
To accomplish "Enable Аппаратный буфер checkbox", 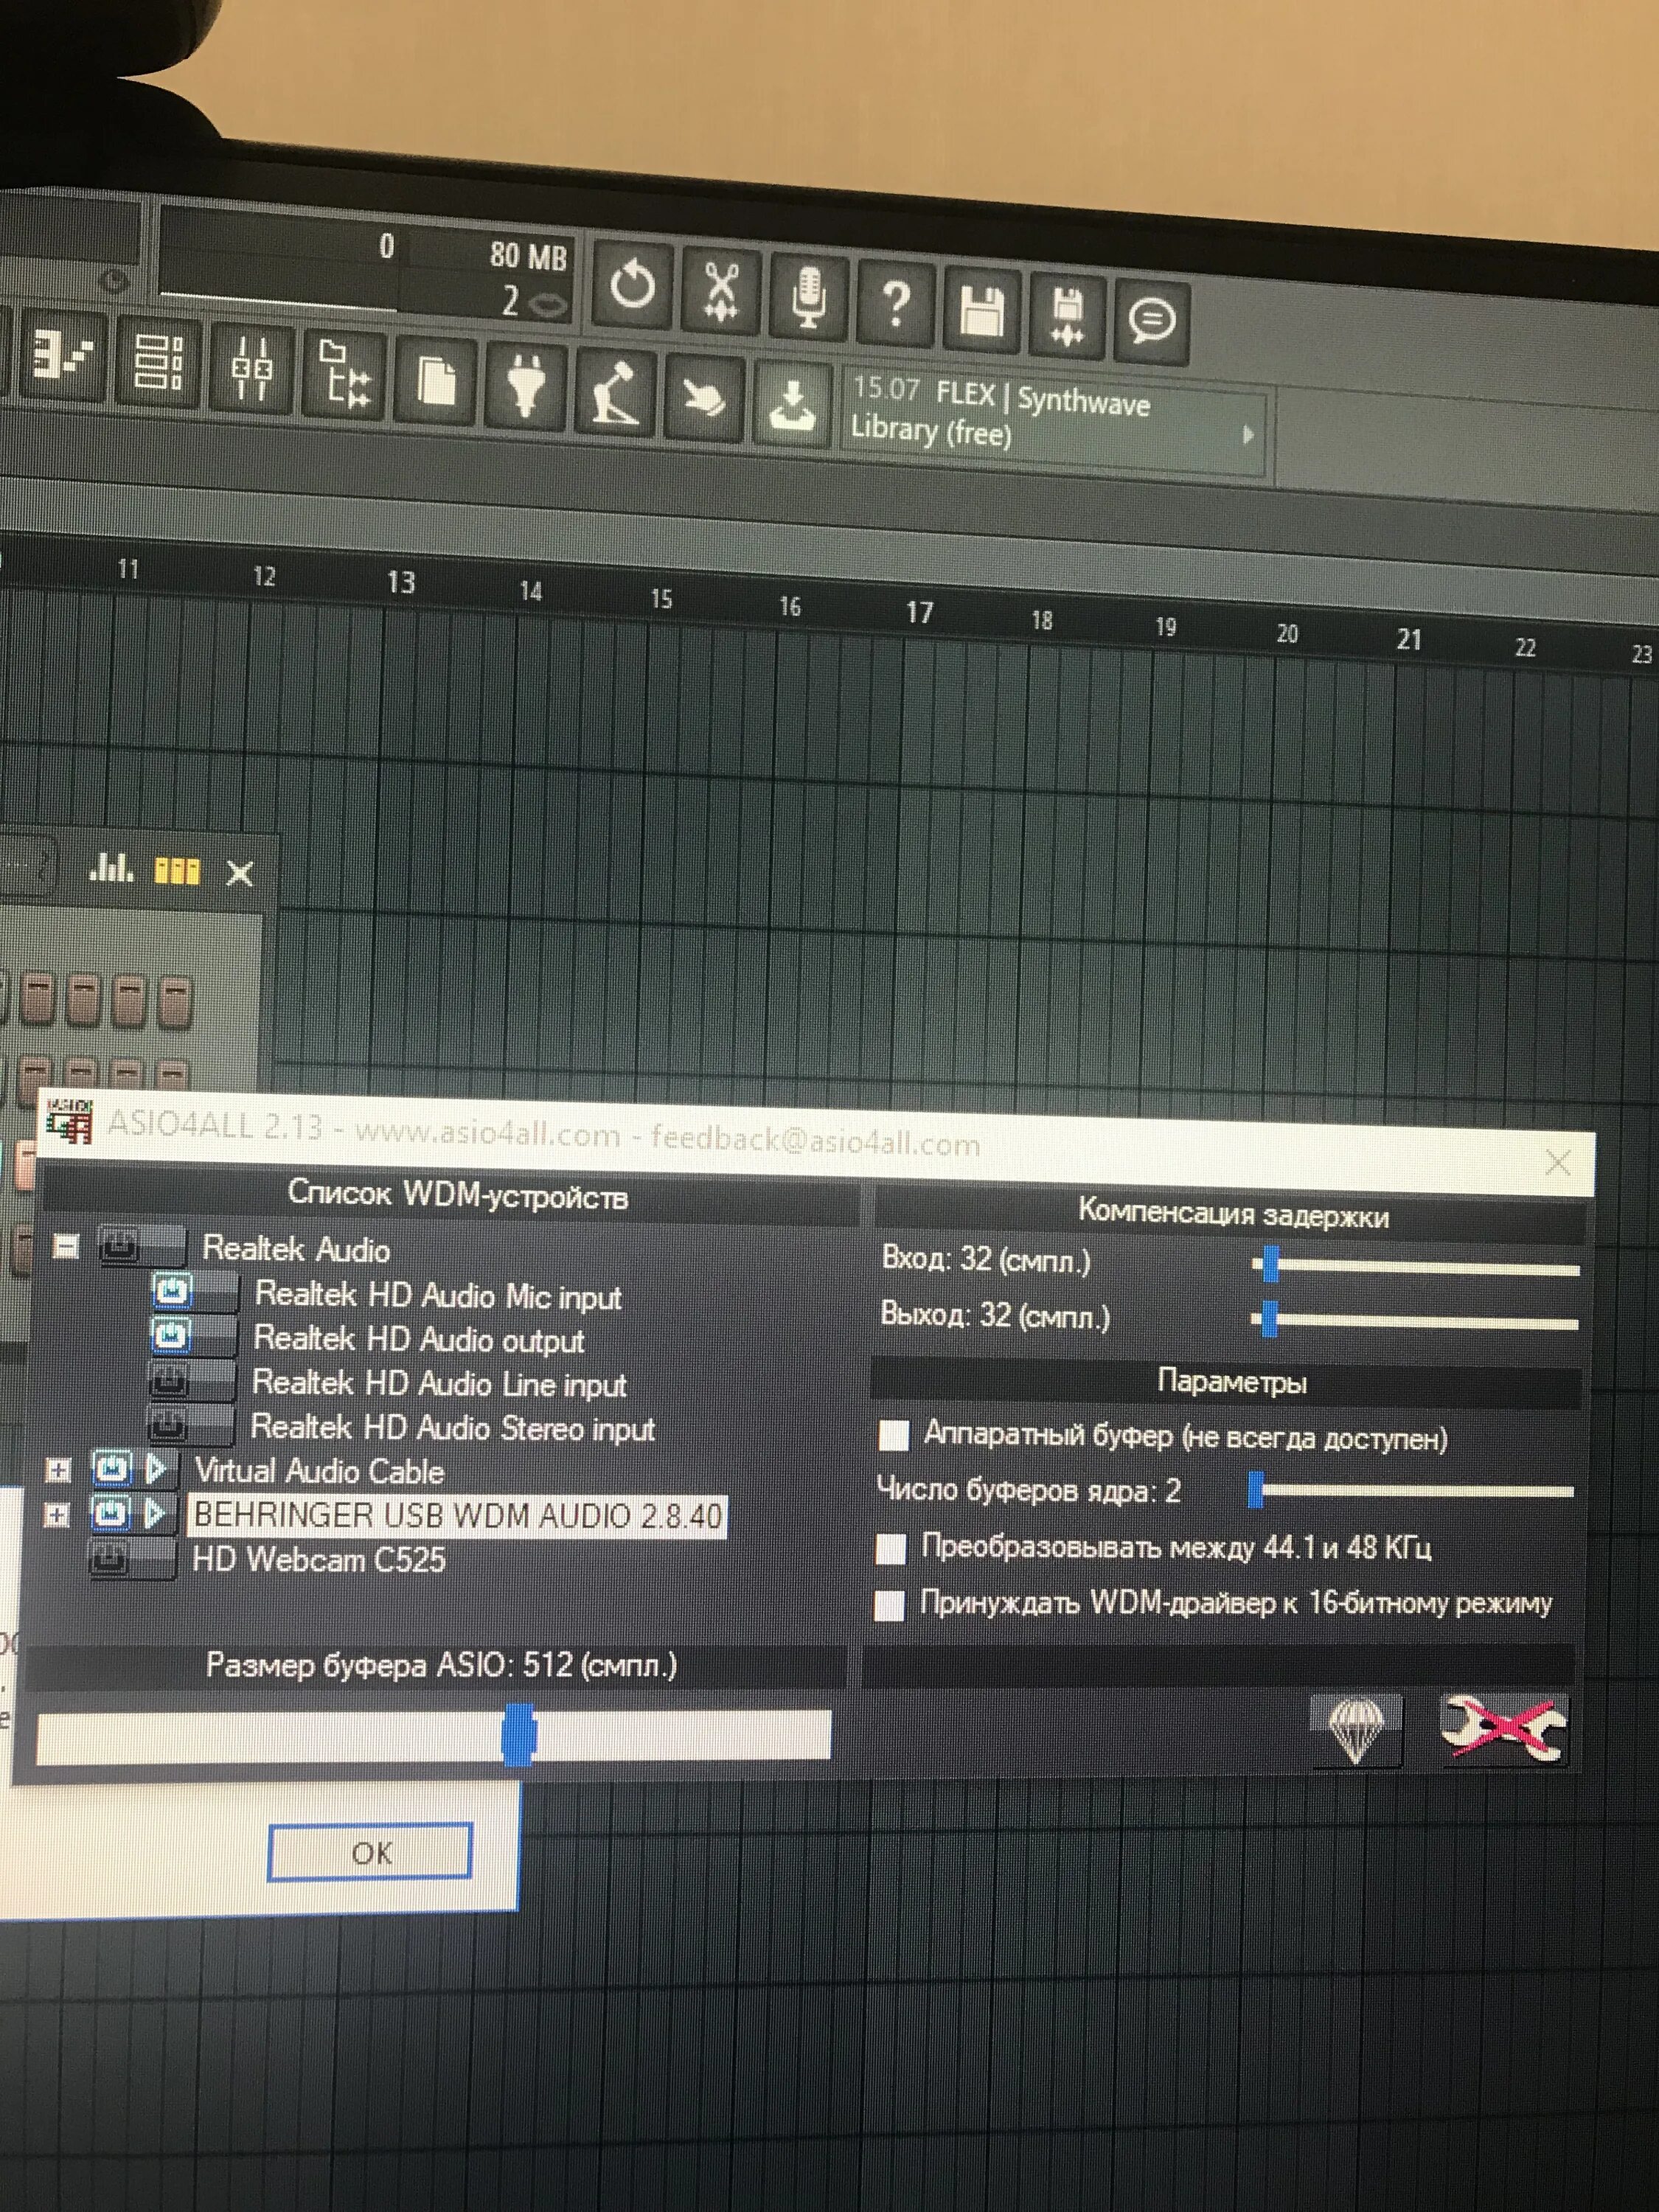I will pos(893,1436).
